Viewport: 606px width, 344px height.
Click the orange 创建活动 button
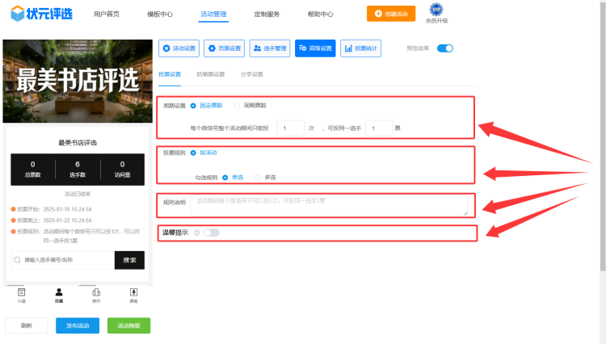click(391, 14)
